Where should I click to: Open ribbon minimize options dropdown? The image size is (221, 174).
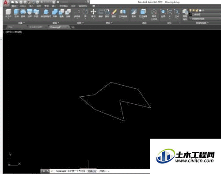point(96,6)
